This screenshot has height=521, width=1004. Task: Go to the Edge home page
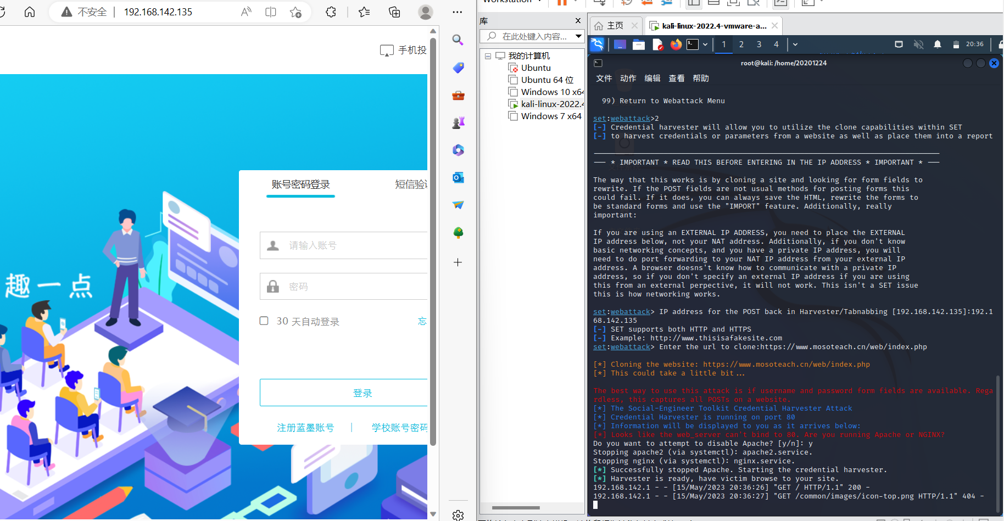(x=30, y=12)
